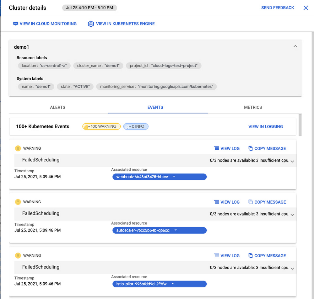Click the webhook event timestamp value
Viewport: 314px width, 299px height.
(37, 177)
